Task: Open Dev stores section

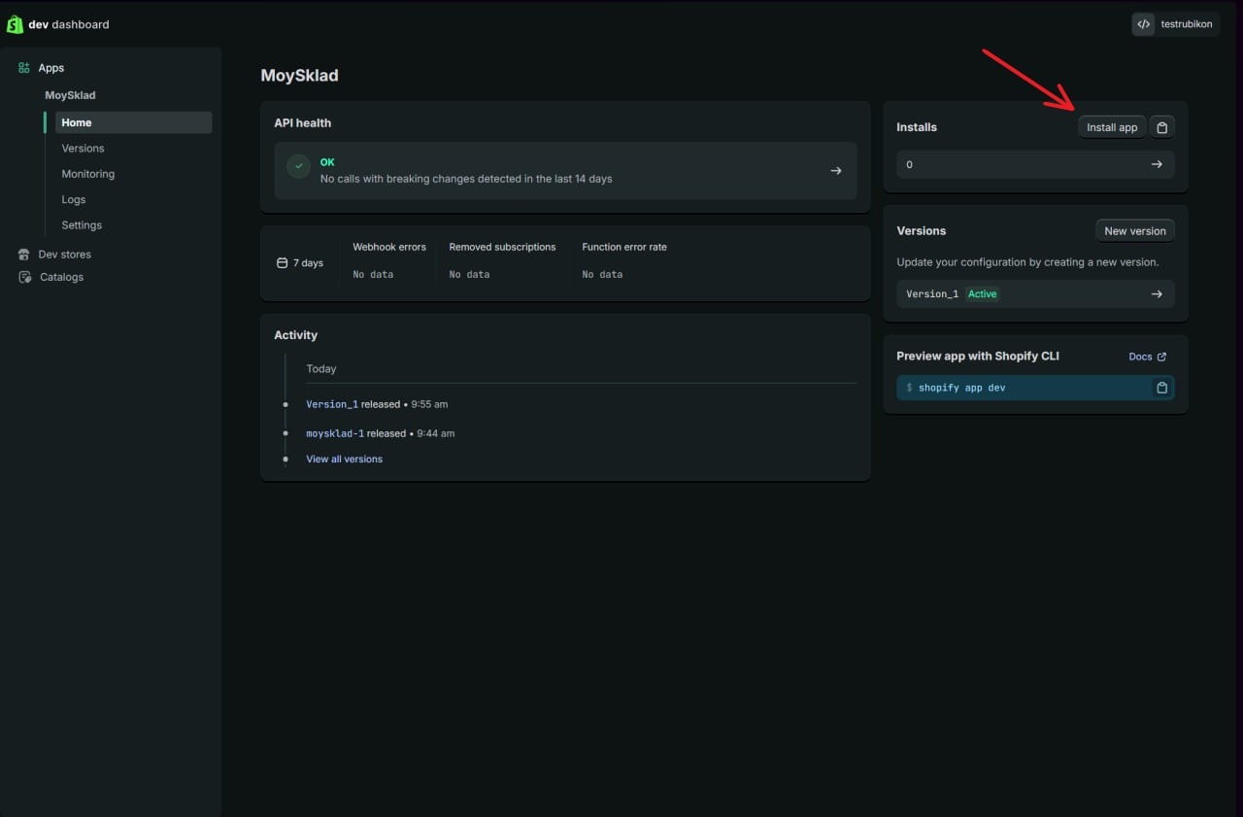Action: [x=64, y=255]
